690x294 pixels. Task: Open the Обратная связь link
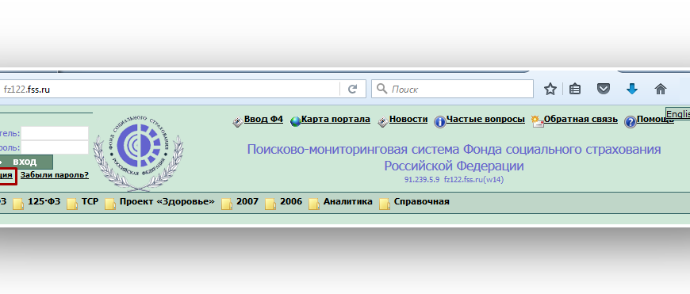[581, 119]
